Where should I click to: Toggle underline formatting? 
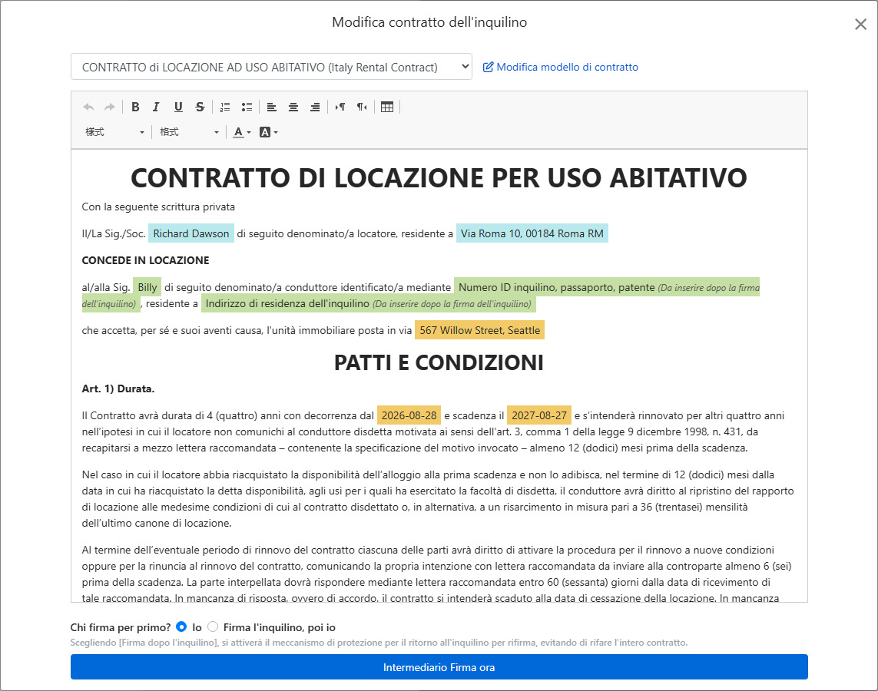pyautogui.click(x=178, y=107)
